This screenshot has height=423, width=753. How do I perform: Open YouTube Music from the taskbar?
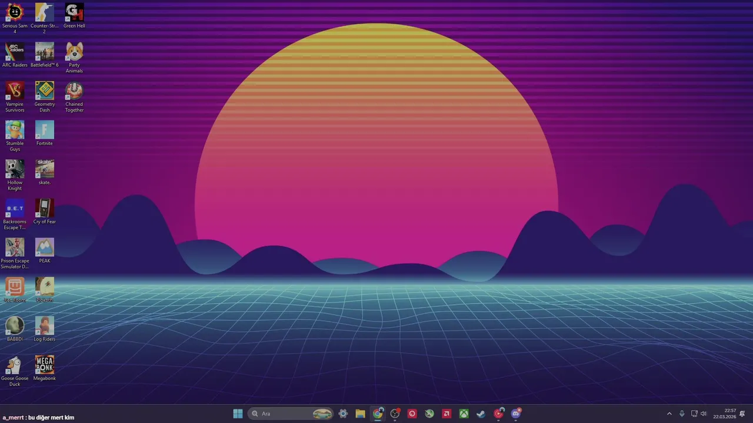click(498, 414)
